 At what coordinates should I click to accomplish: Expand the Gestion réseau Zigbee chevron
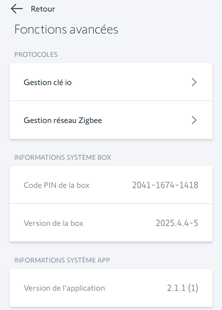pos(194,120)
